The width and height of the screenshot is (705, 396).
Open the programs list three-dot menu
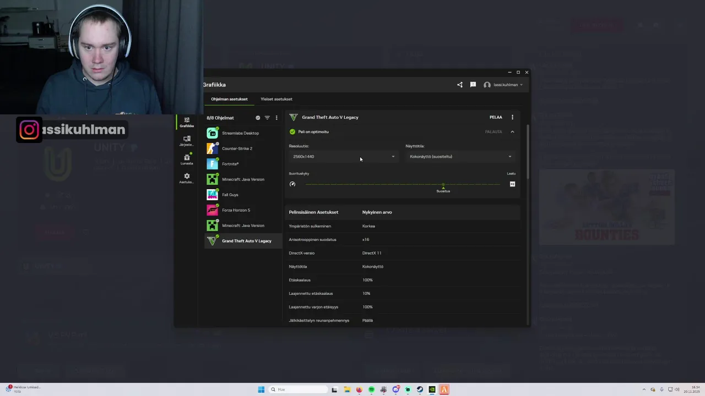[276, 118]
